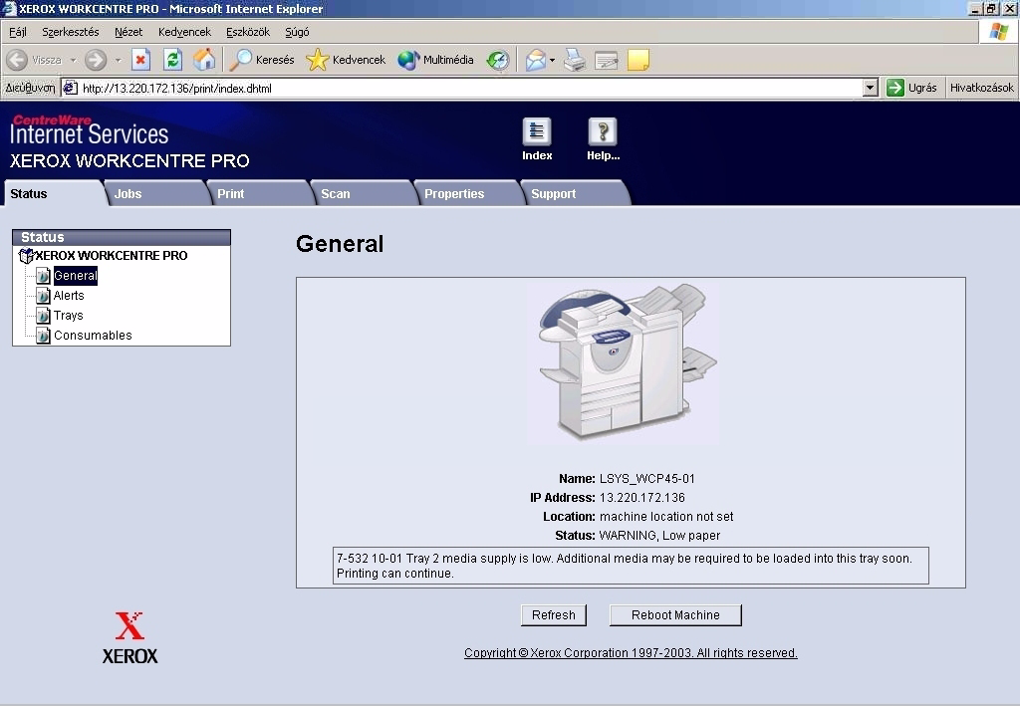Viewport: 1020px width, 706px height.
Task: Click the yellow note Discuss icon
Action: pyautogui.click(x=638, y=60)
